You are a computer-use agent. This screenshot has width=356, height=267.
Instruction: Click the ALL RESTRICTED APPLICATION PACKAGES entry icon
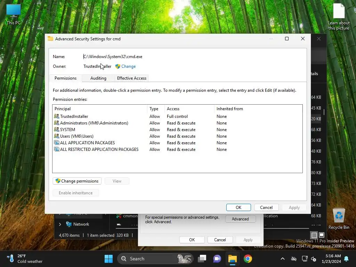click(57, 149)
